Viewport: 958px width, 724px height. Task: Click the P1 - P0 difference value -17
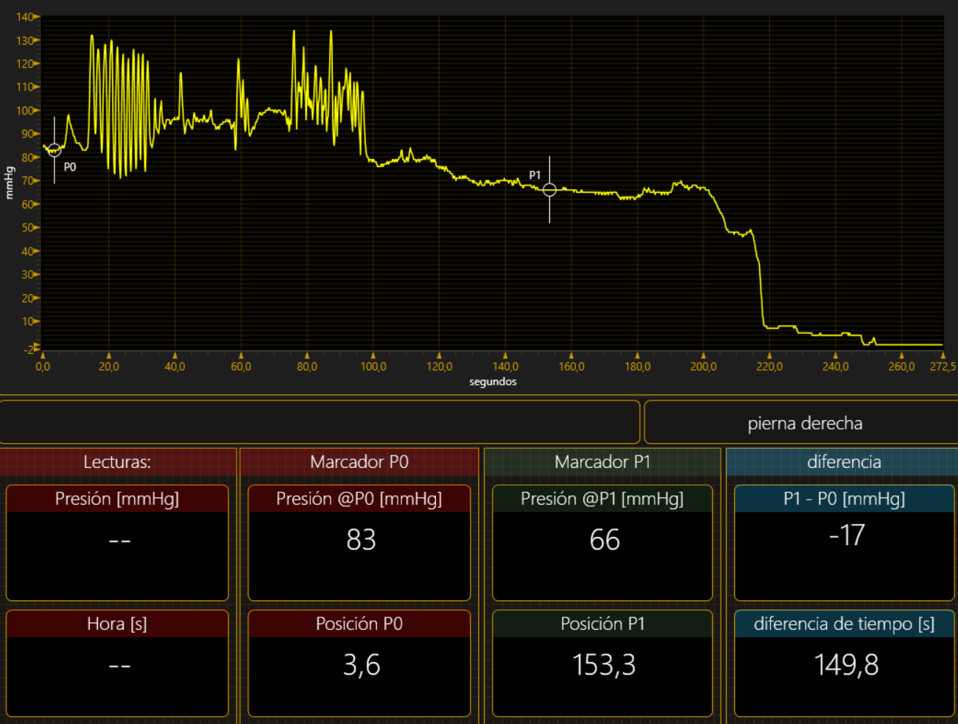[x=845, y=536]
